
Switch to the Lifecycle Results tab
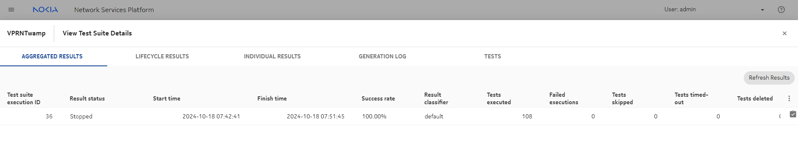pyautogui.click(x=162, y=56)
